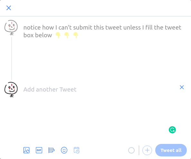This screenshot has width=191, height=159.
Task: Click the thread line connecting the avatars
Action: tap(12, 58)
